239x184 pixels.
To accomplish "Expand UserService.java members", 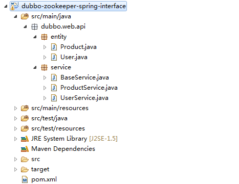I will (45, 98).
